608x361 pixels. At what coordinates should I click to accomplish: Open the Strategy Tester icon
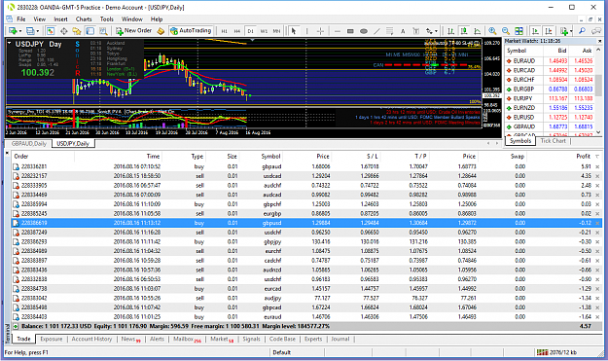(x=103, y=31)
